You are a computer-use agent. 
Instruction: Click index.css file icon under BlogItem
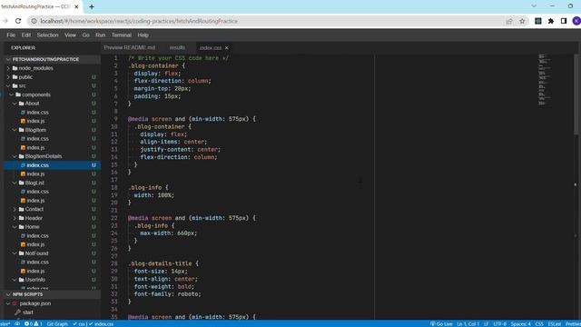pyautogui.click(x=23, y=139)
